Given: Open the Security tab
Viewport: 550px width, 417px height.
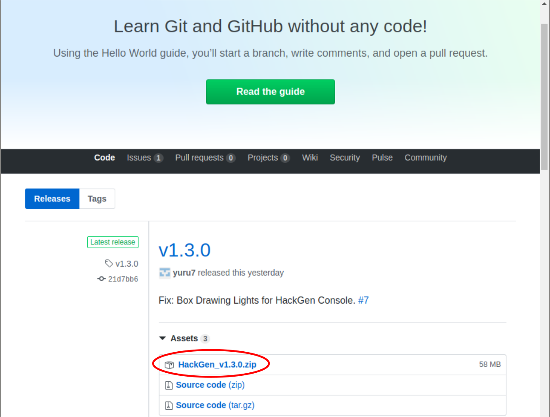Looking at the screenshot, I should pyautogui.click(x=345, y=158).
